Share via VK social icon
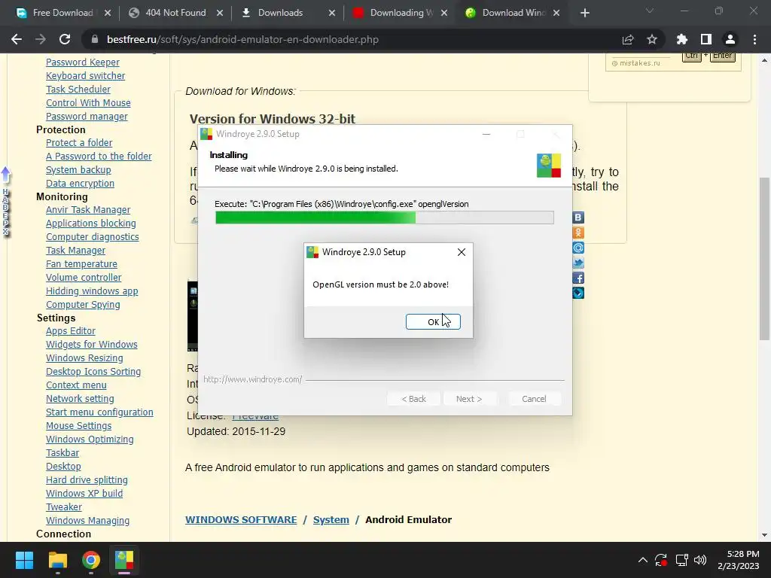The image size is (771, 578). coord(578,218)
